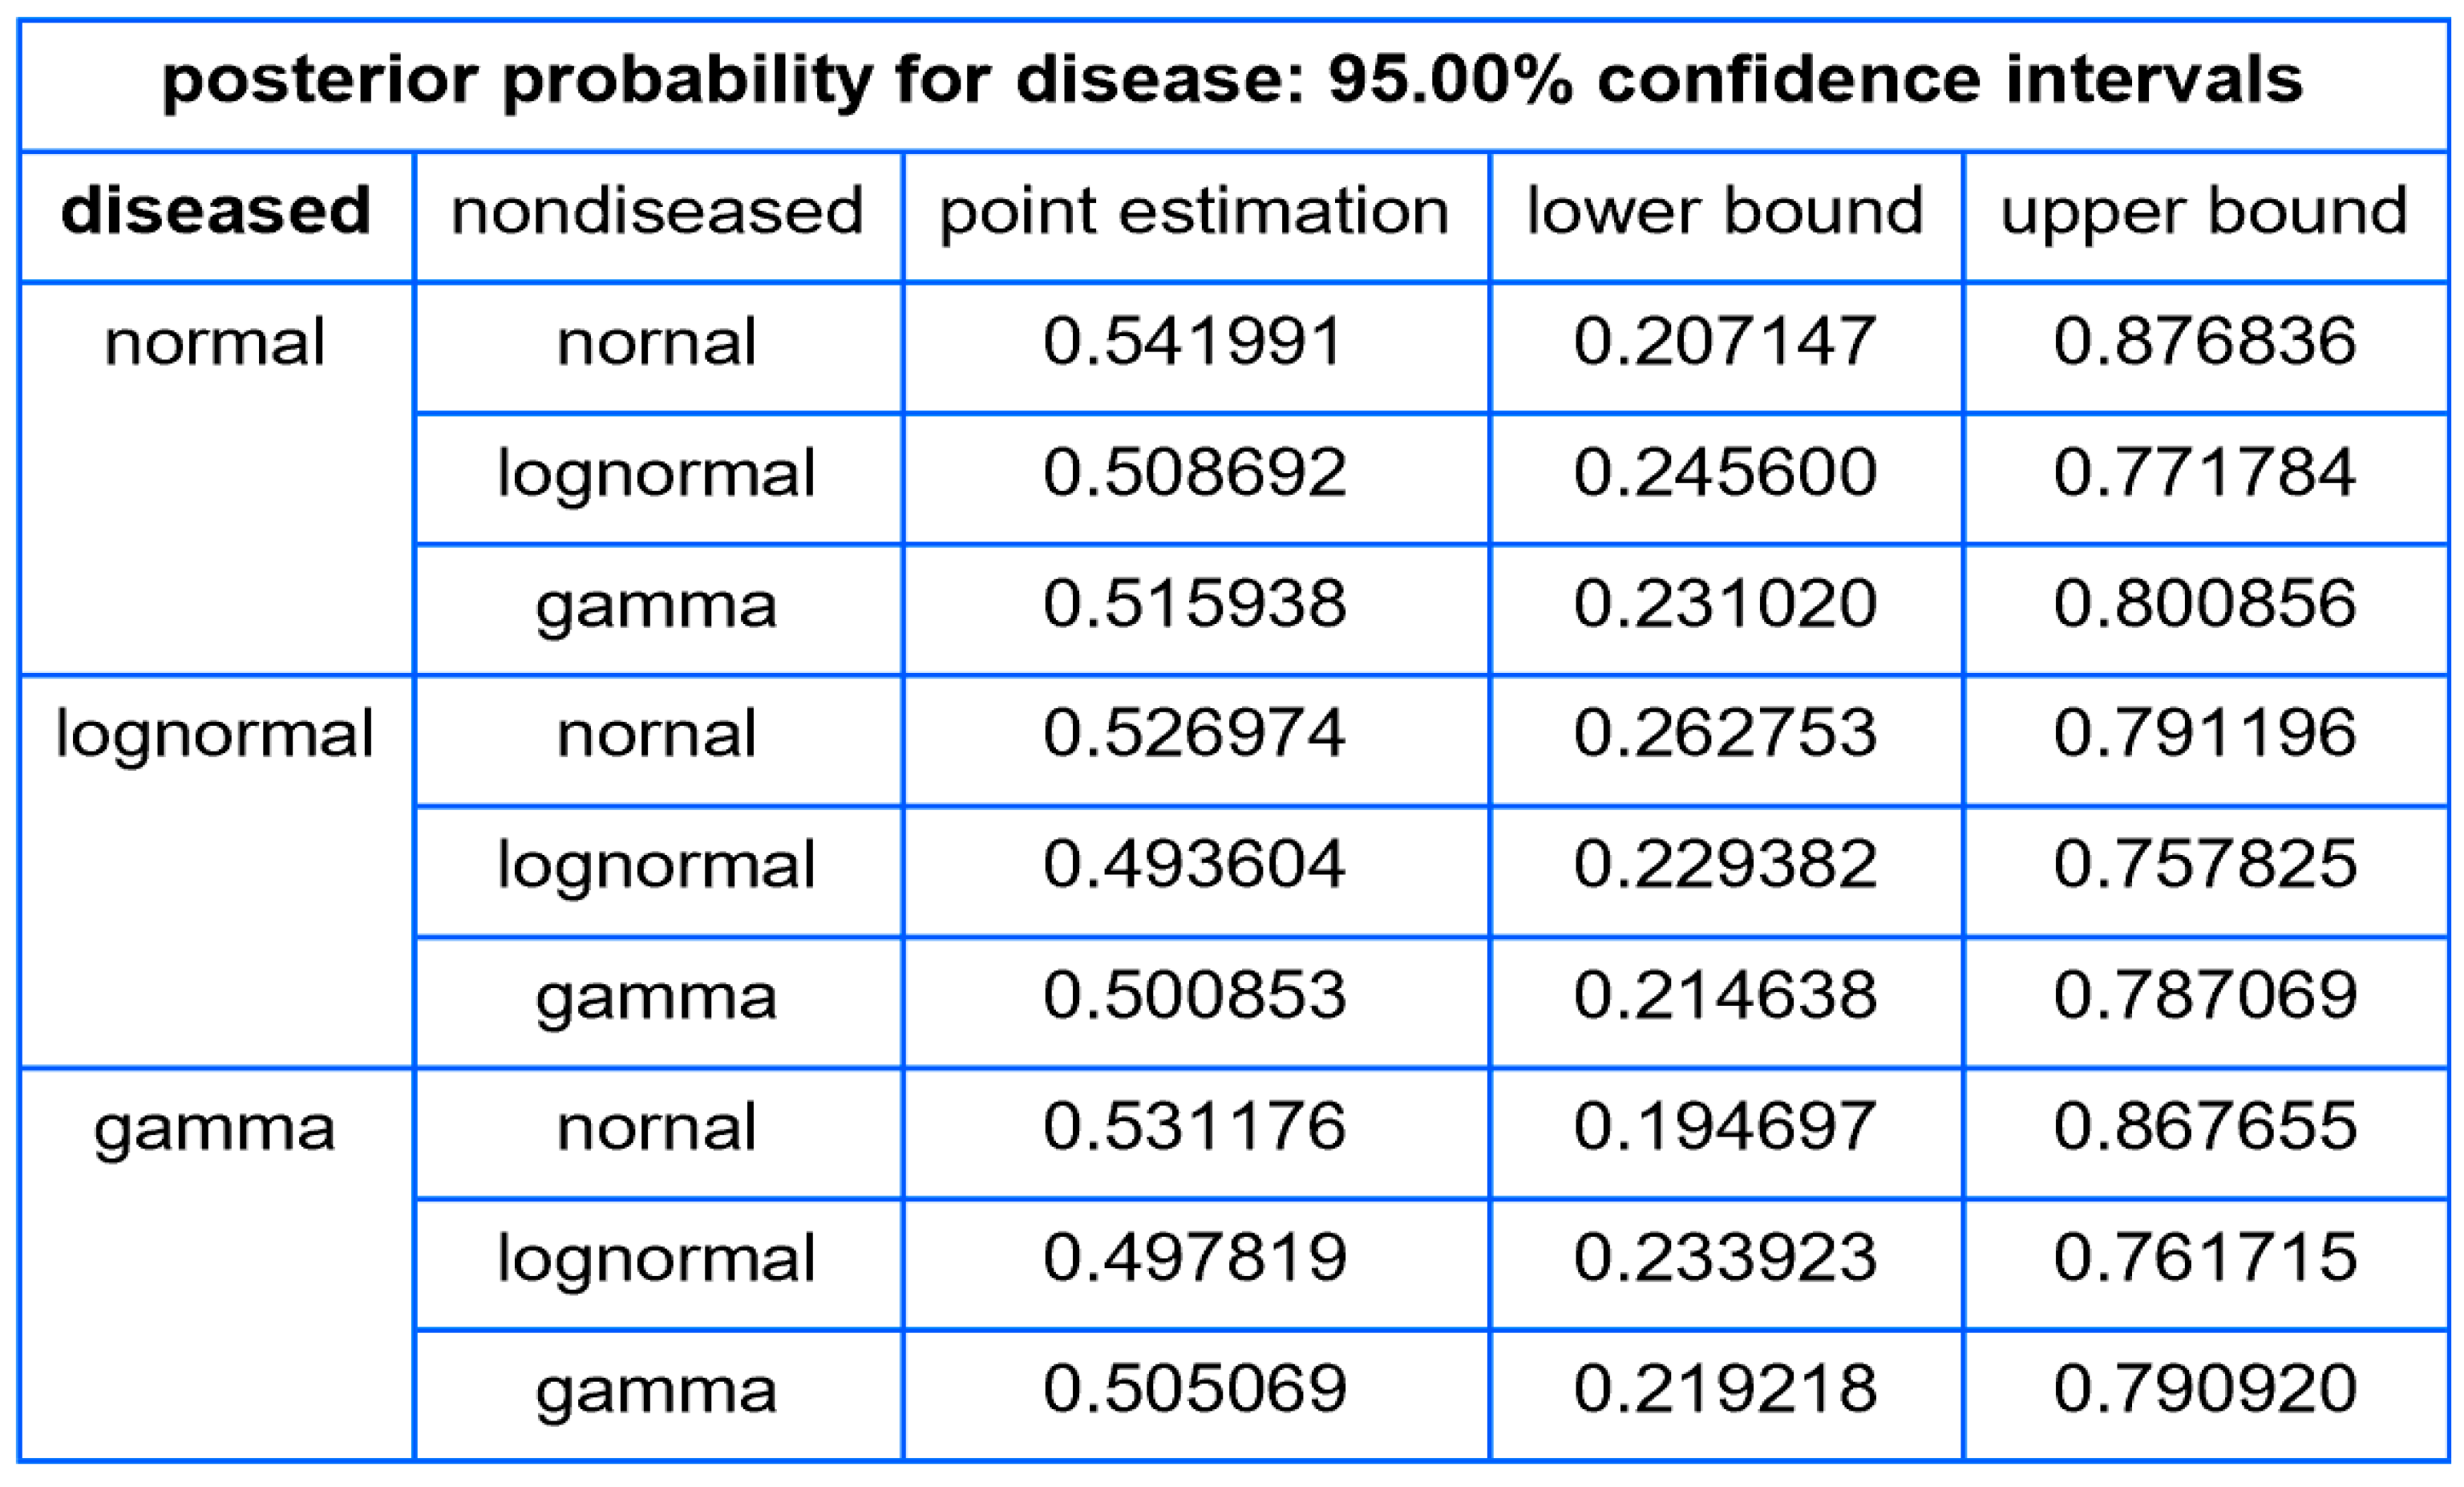Select the upper bound value 0.800856
The height and width of the screenshot is (1487, 2464).
click(2204, 603)
